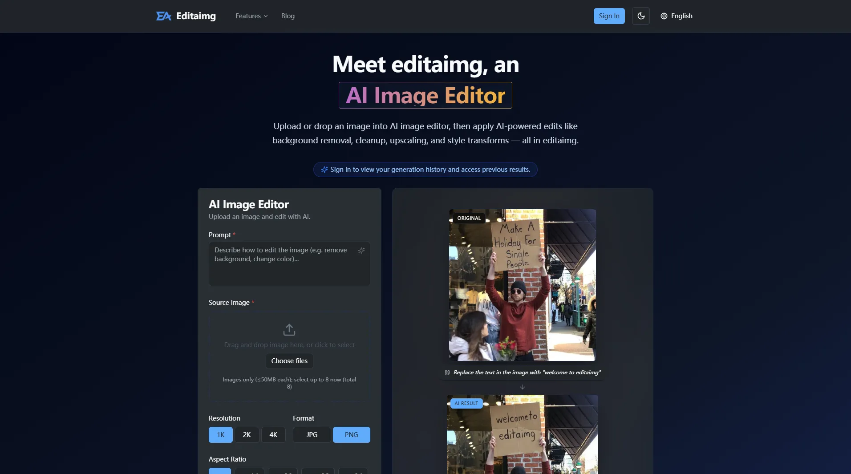
Task: Expand the Features dropdown chevron
Action: tap(266, 16)
